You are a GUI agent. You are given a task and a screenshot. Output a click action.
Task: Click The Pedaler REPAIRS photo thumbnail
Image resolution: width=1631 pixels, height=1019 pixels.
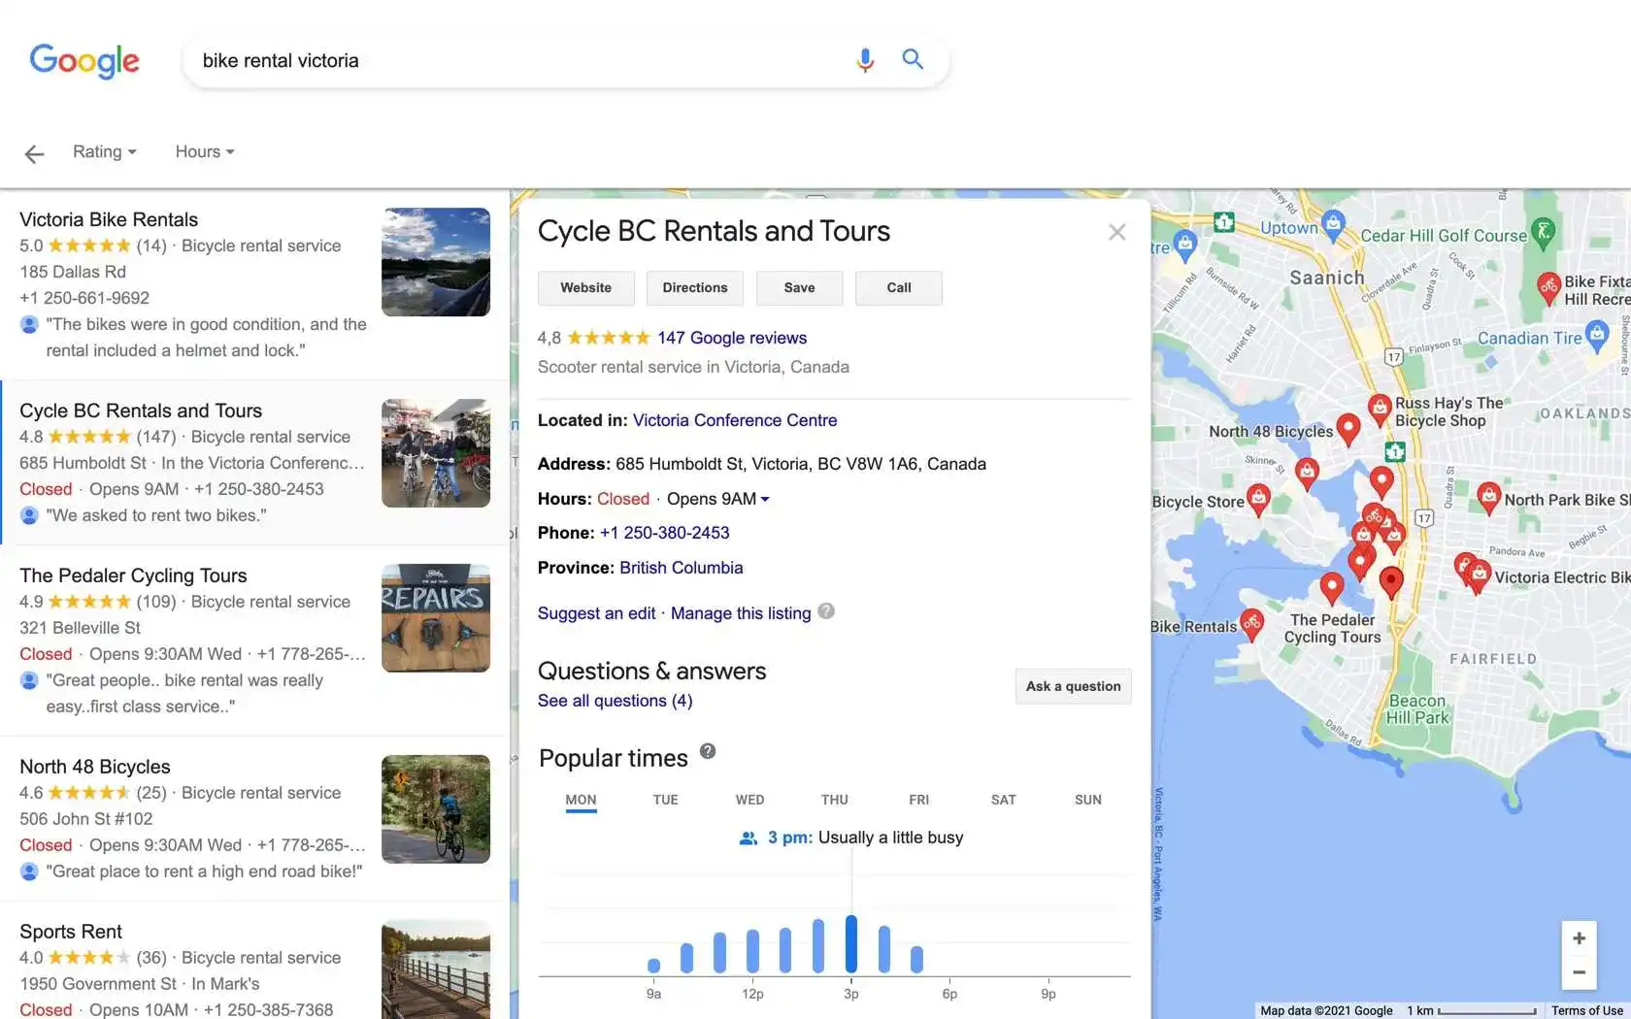(436, 618)
